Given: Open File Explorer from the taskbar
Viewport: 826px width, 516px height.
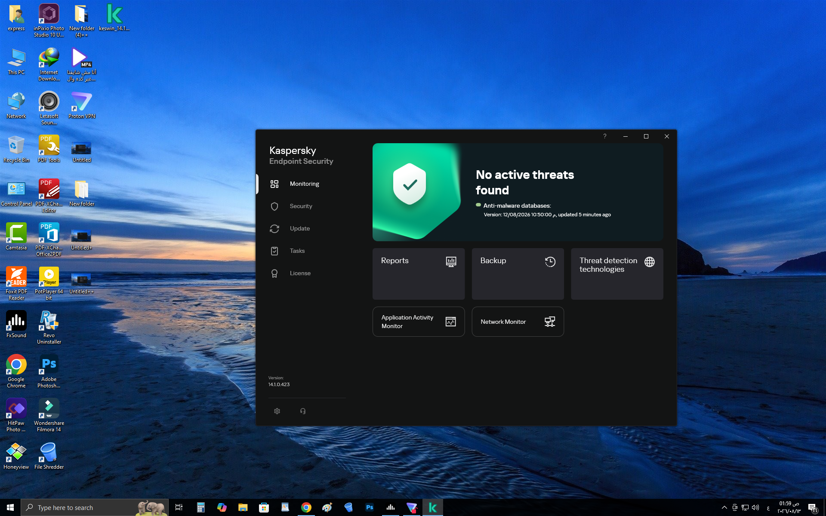Looking at the screenshot, I should pyautogui.click(x=243, y=507).
